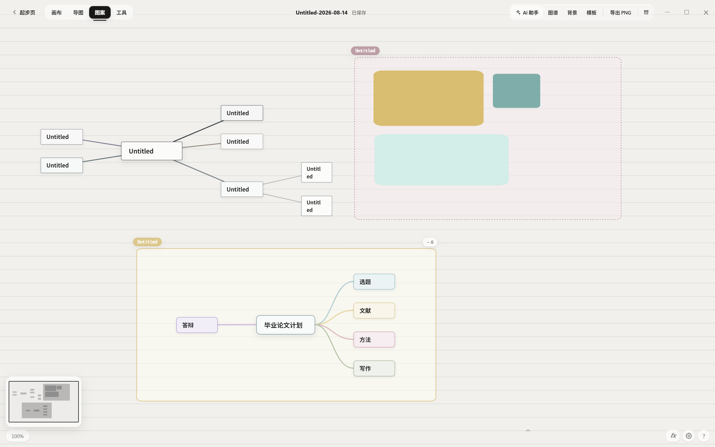
Task: Switch to the 画布 tab
Action: 56,12
